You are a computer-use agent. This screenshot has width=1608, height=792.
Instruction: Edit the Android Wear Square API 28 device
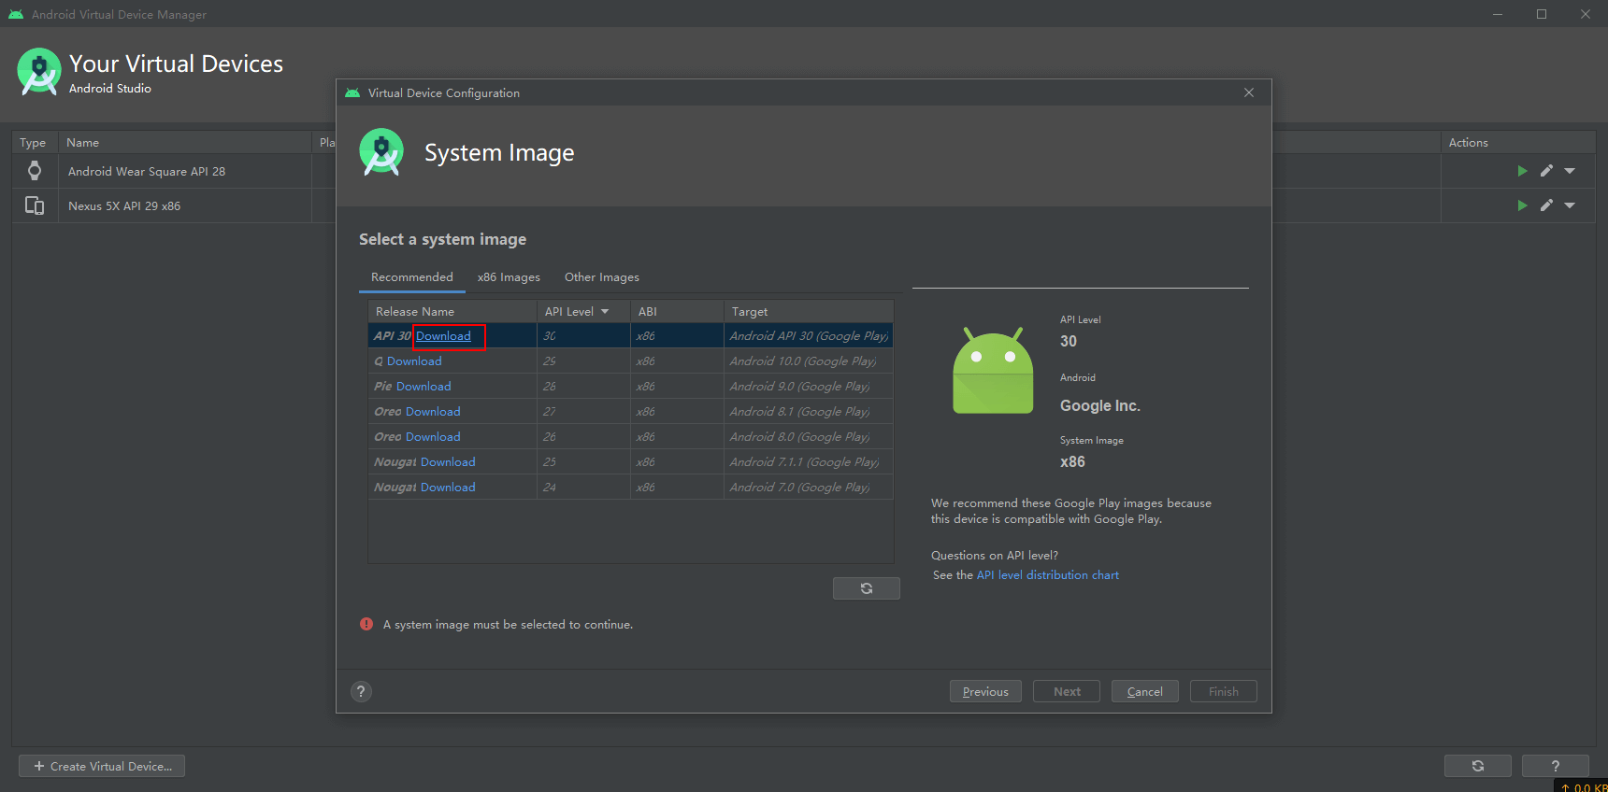tap(1546, 171)
